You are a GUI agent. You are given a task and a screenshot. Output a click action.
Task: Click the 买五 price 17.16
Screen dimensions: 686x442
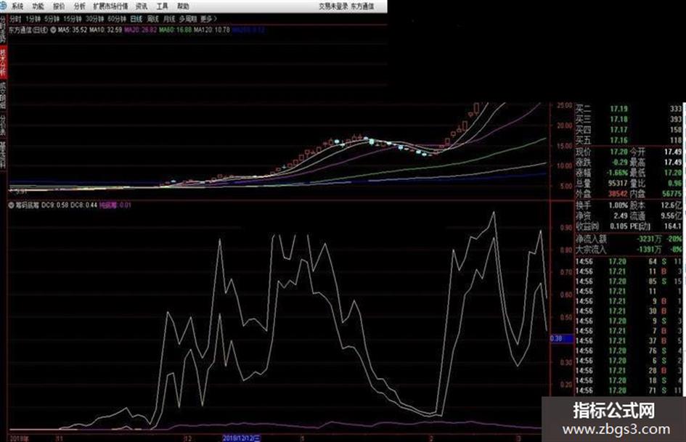619,140
